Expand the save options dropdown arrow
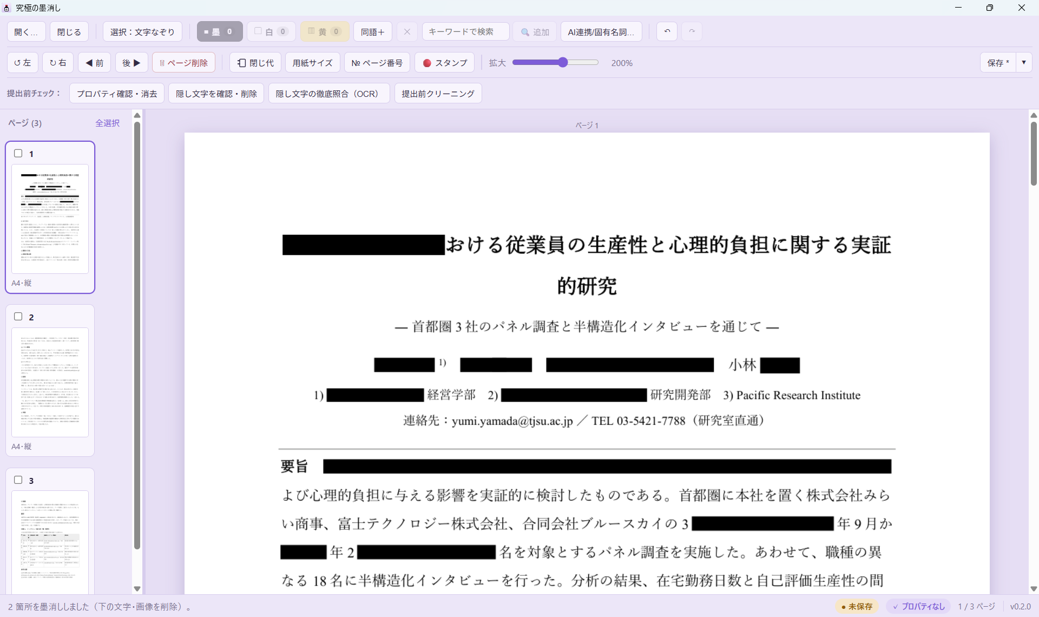Image resolution: width=1039 pixels, height=617 pixels. [1024, 63]
